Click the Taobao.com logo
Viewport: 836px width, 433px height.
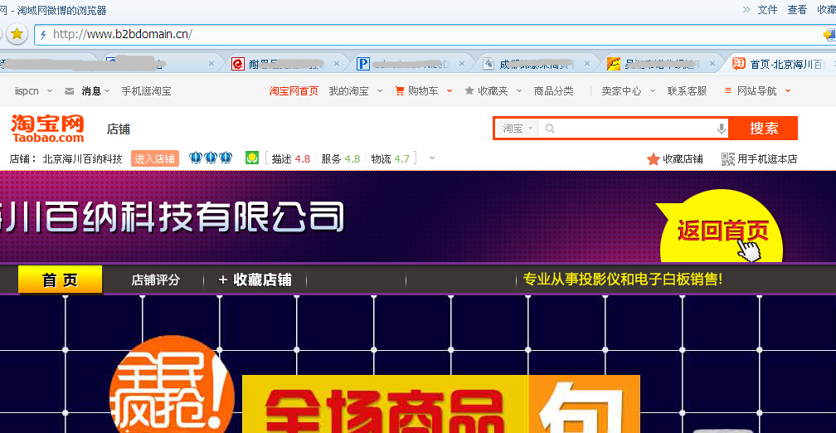[47, 129]
